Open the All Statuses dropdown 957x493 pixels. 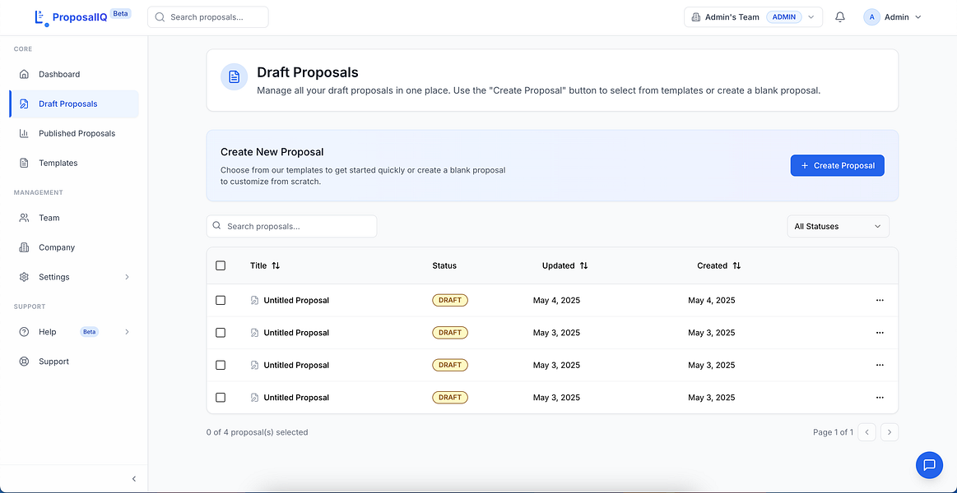[x=838, y=227]
